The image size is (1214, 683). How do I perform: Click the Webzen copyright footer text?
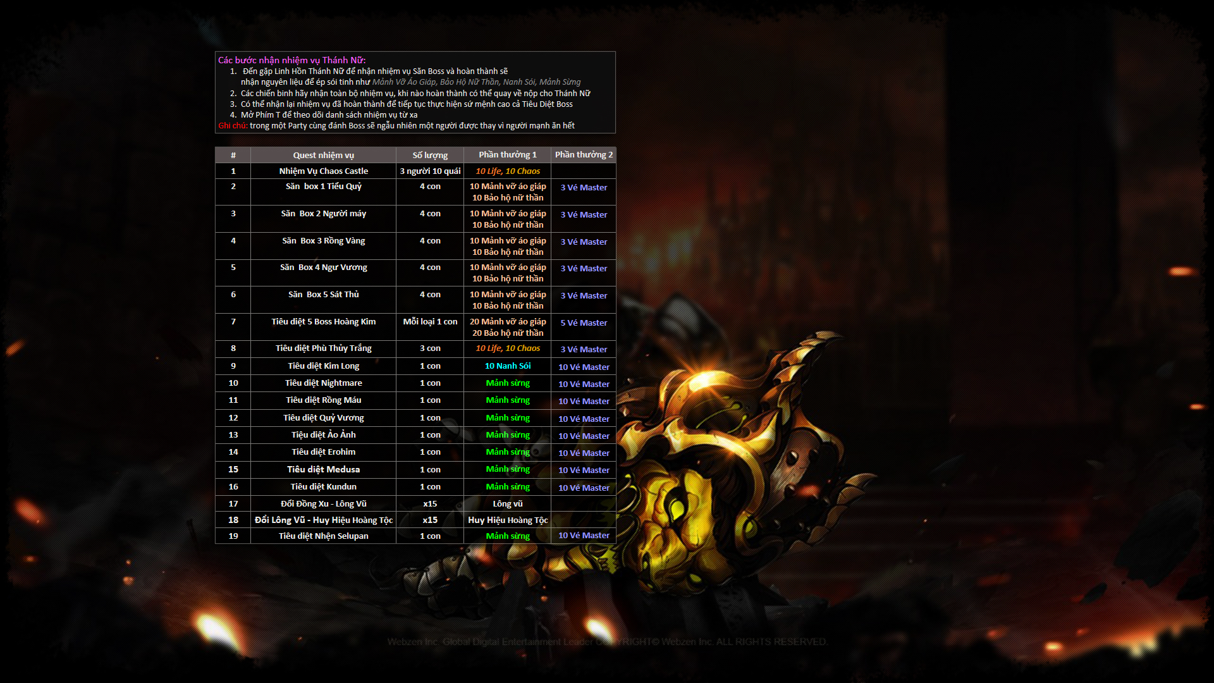607,642
